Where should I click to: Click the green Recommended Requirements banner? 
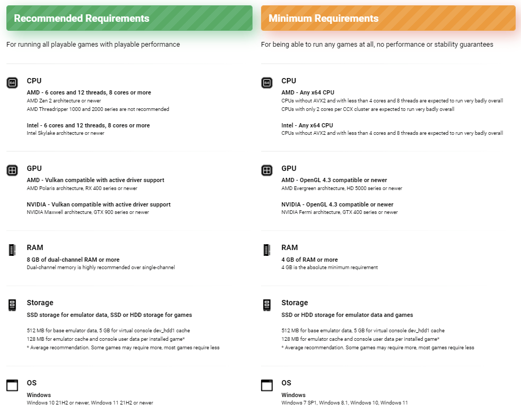pyautogui.click(x=129, y=18)
